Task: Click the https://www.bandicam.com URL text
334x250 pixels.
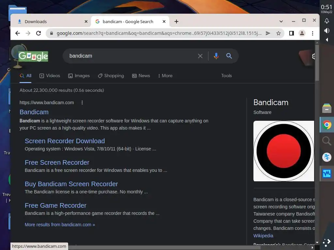Action: 47,103
